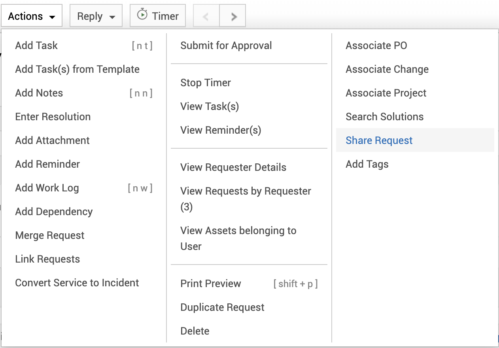The image size is (499, 348).
Task: Choose Add Work Log entry
Action: (x=47, y=188)
